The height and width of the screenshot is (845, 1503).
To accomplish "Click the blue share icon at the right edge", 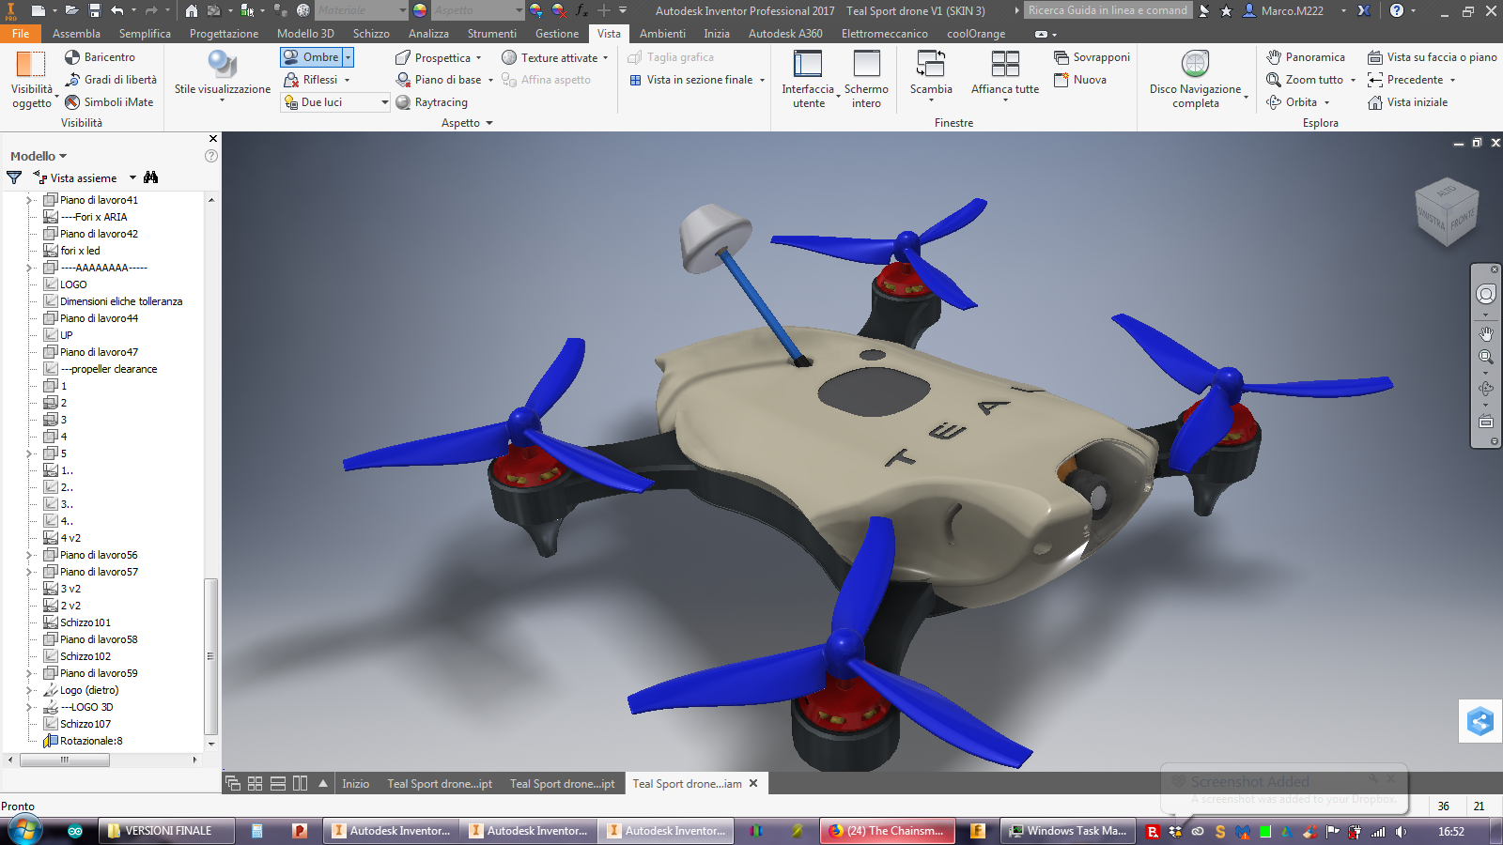I will coord(1480,721).
